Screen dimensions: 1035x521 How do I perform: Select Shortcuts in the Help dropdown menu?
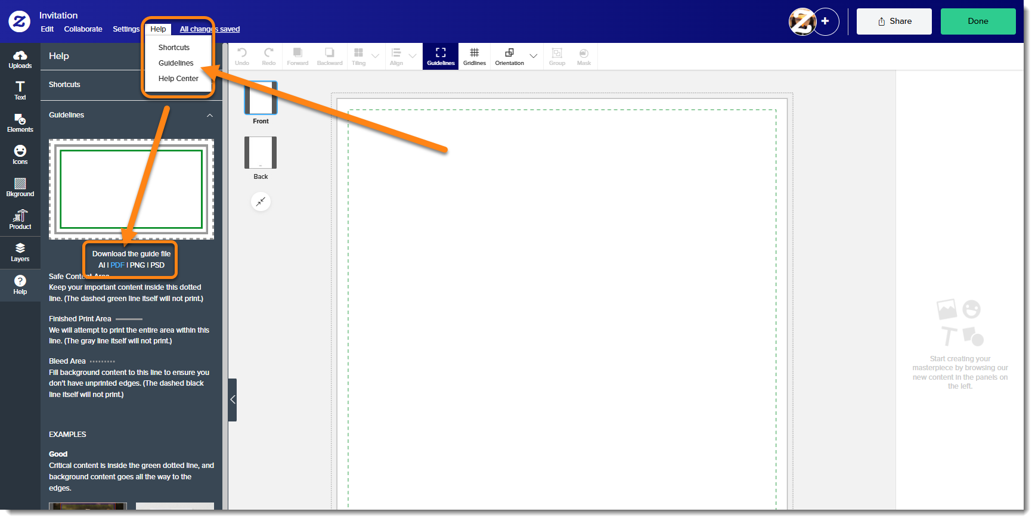click(x=173, y=48)
